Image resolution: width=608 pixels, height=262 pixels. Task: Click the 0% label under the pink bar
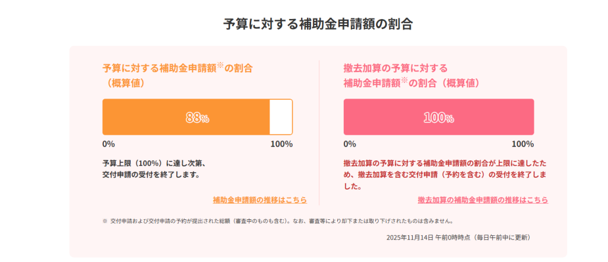(x=350, y=144)
